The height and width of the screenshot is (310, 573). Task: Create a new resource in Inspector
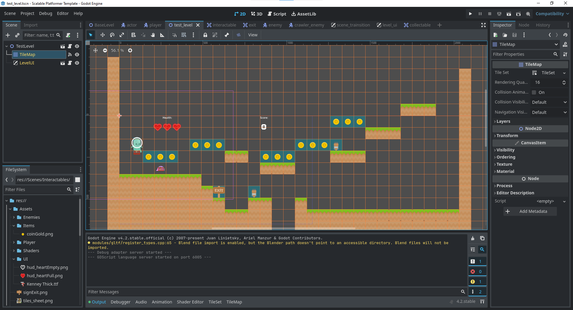(x=495, y=35)
